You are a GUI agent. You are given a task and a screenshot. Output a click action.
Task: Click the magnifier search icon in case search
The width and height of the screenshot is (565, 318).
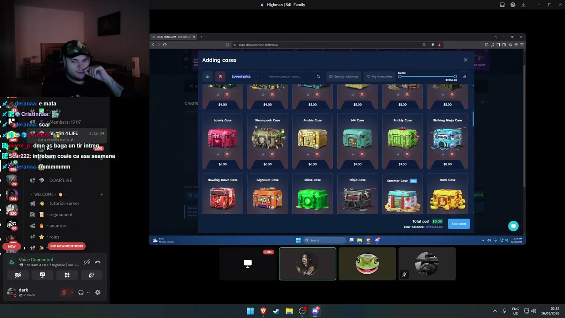tap(318, 76)
